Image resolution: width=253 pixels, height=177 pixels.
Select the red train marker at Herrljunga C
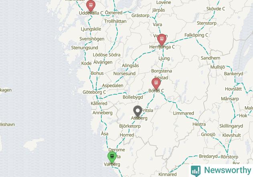(162, 39)
